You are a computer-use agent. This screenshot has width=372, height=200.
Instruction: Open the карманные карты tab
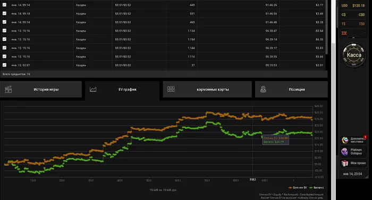click(x=207, y=89)
